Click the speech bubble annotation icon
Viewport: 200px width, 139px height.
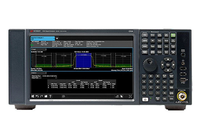[64, 96]
